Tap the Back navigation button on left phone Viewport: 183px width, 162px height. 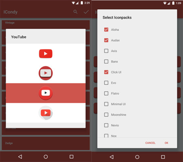point(20,157)
